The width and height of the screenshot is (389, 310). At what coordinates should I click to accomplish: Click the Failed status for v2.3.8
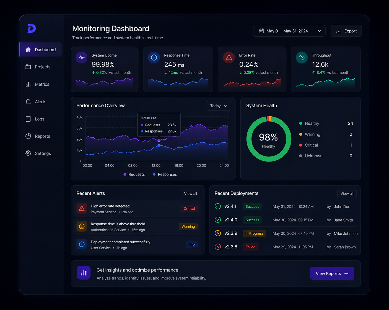(250, 247)
